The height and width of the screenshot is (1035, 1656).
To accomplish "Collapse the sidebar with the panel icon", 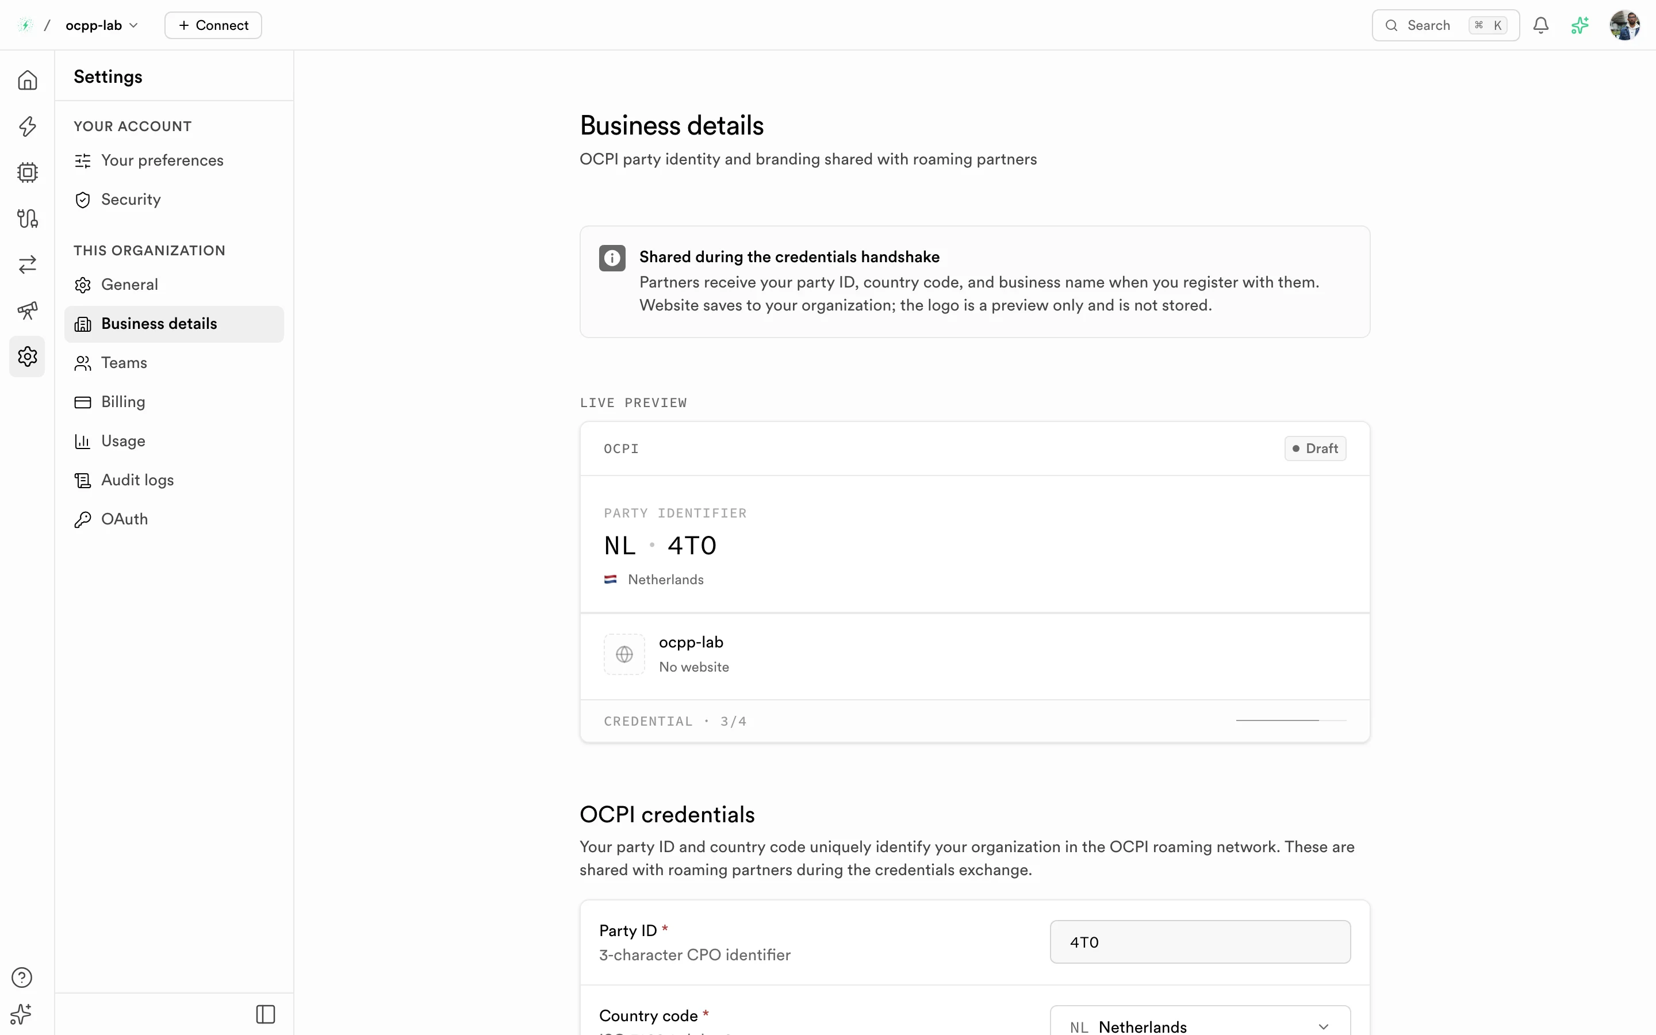I will tap(266, 1014).
